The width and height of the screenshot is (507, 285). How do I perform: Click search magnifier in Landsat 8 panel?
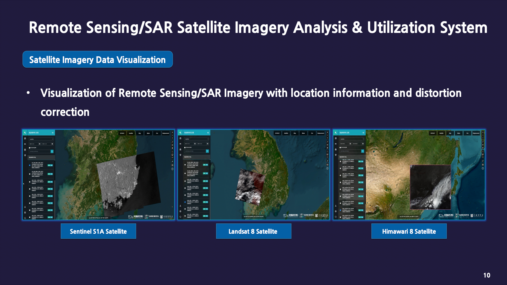pyautogui.click(x=207, y=151)
